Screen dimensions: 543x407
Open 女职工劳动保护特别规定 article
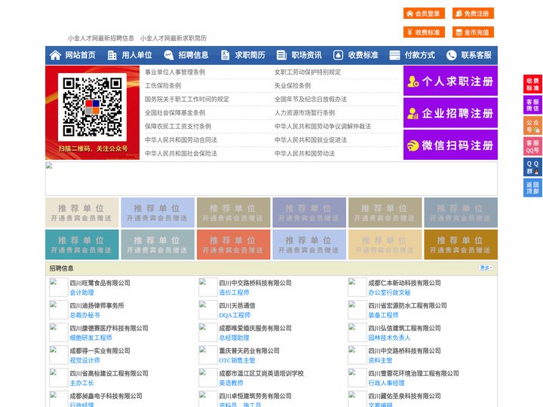[308, 72]
